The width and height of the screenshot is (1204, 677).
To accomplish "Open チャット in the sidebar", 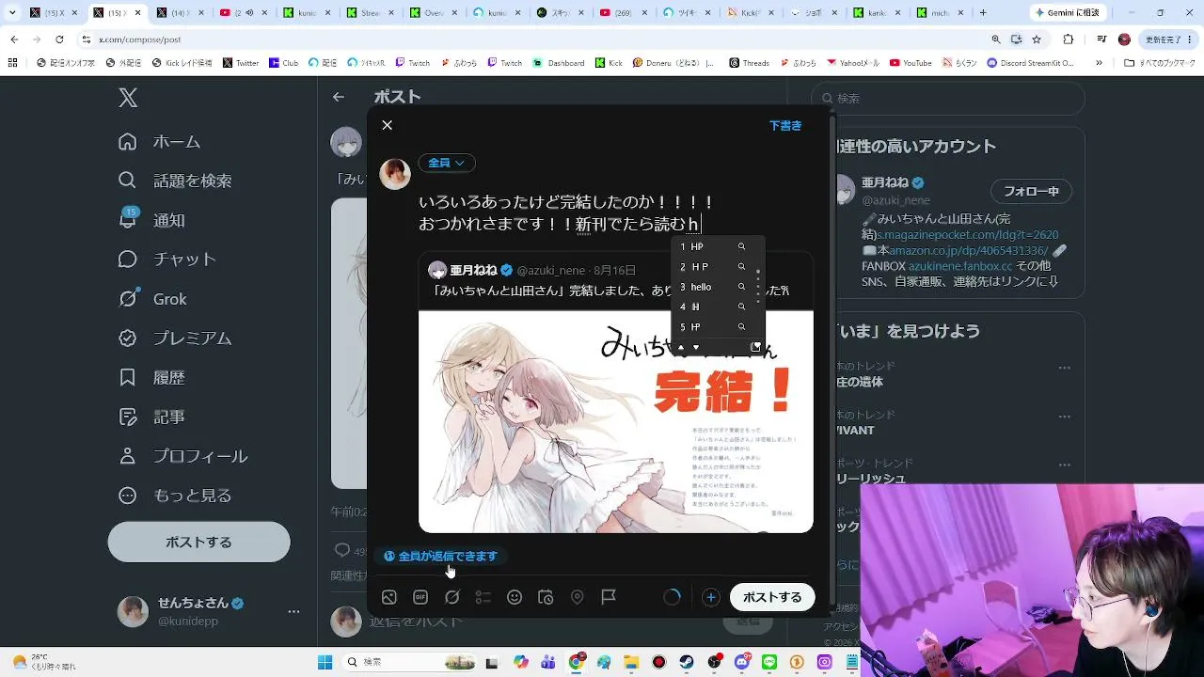I will (167, 260).
